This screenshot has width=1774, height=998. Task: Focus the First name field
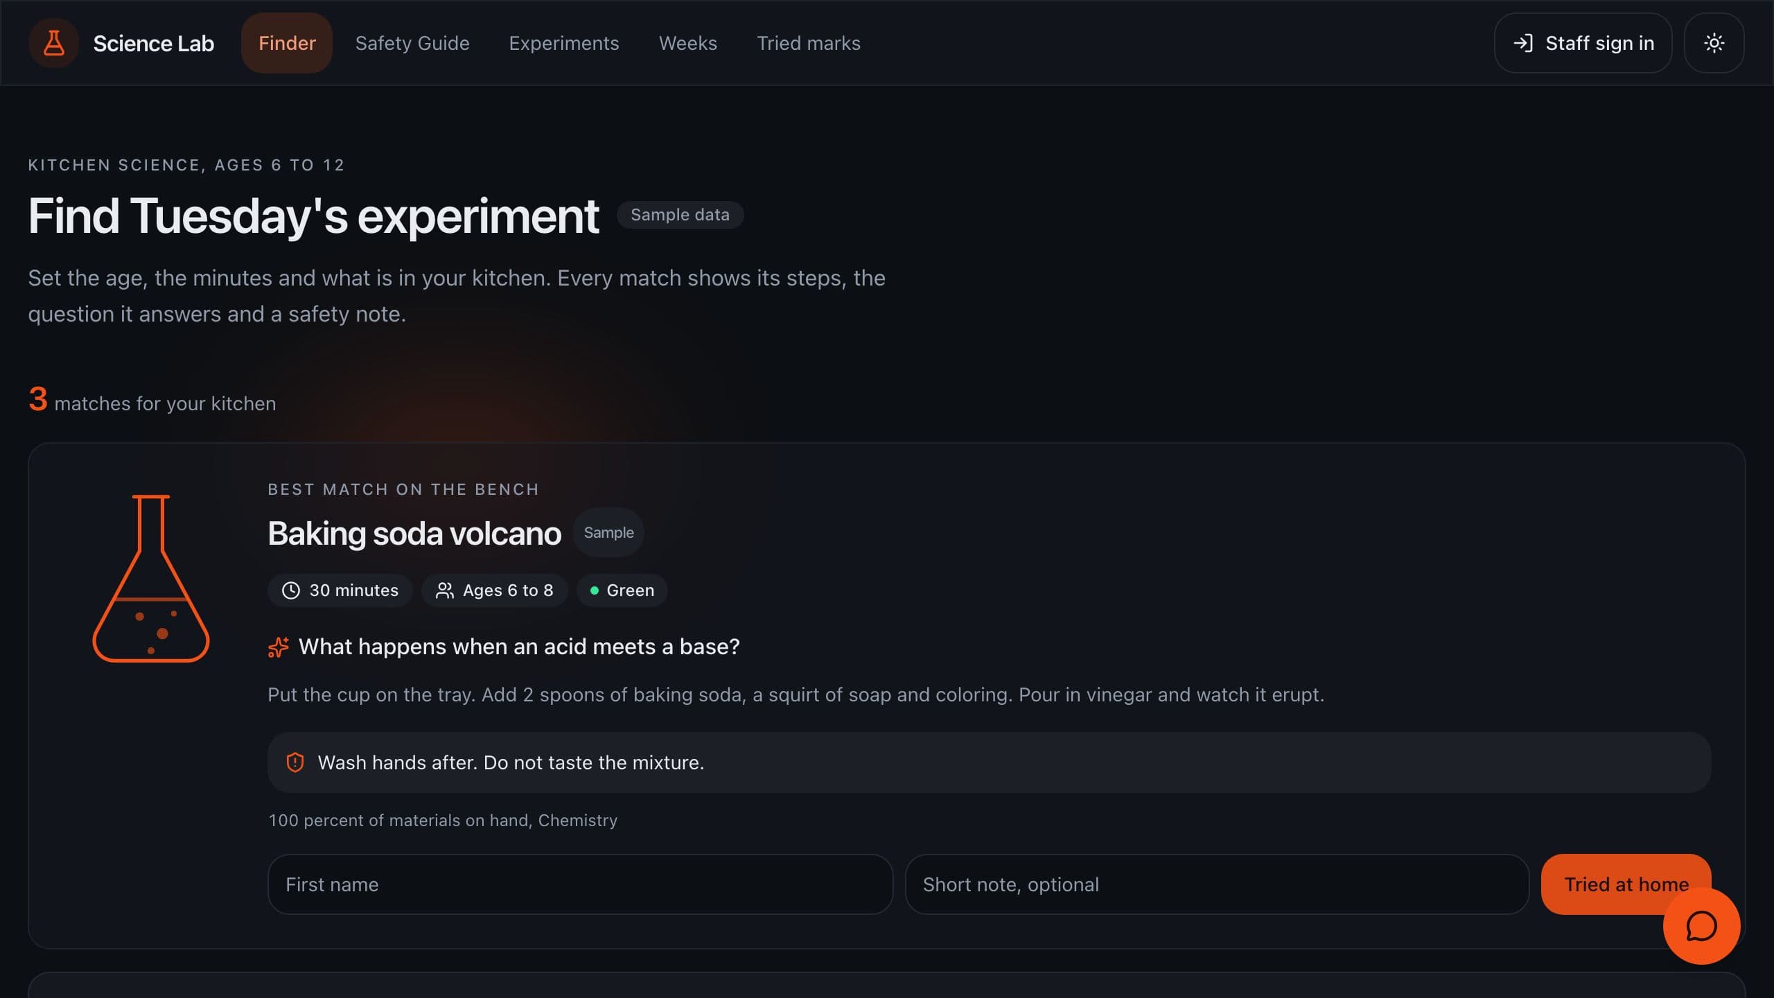(580, 884)
